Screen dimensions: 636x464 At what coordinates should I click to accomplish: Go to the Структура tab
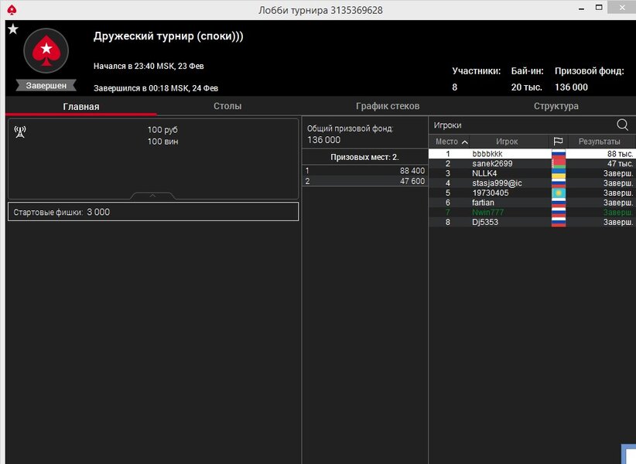[556, 106]
